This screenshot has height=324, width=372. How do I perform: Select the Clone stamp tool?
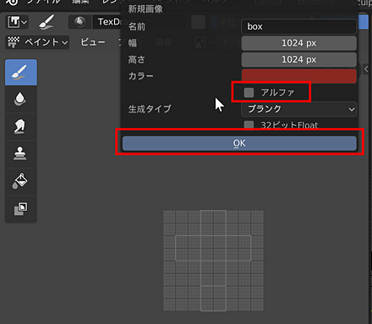coord(21,154)
